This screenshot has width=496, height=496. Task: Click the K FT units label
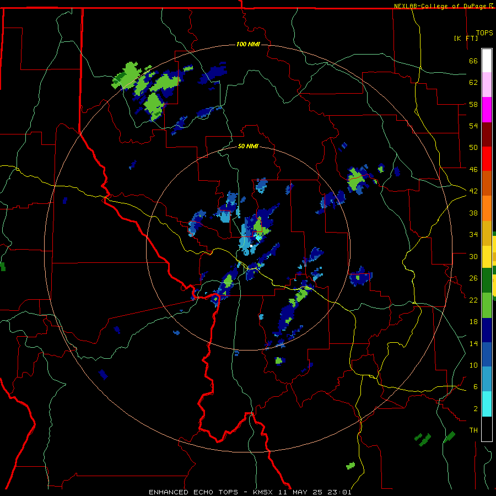click(x=466, y=38)
